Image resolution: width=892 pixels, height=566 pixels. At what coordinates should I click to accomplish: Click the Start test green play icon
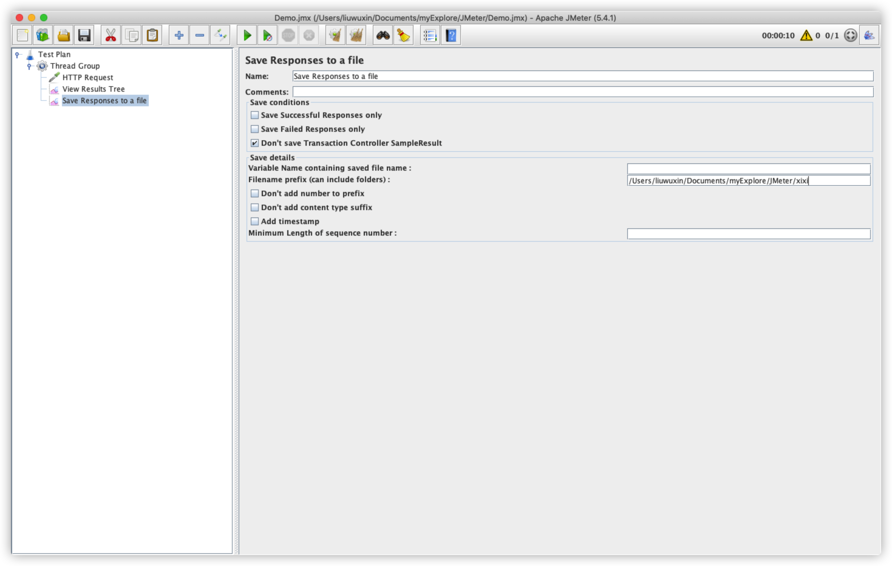247,36
